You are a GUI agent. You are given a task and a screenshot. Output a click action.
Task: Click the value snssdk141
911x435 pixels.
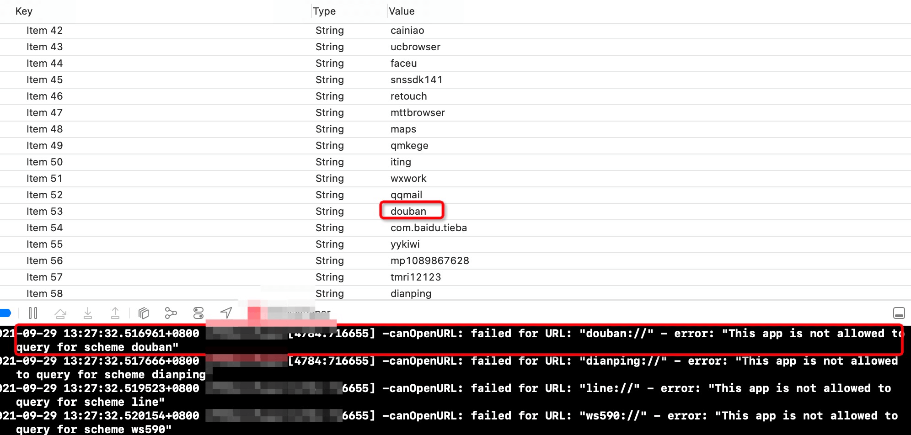[416, 80]
